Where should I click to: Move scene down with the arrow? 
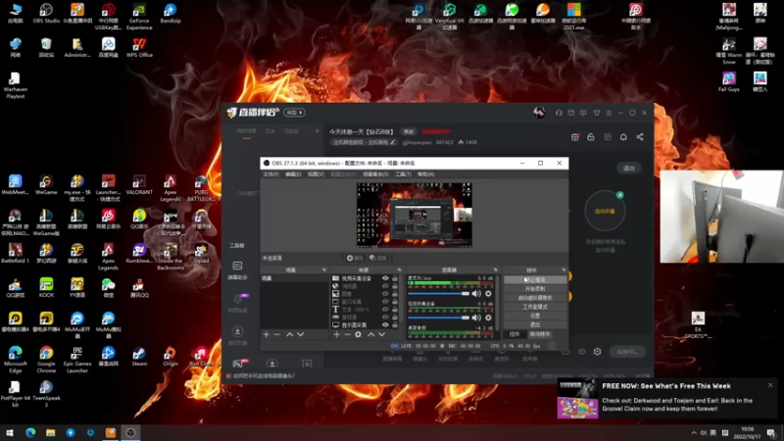coord(301,334)
